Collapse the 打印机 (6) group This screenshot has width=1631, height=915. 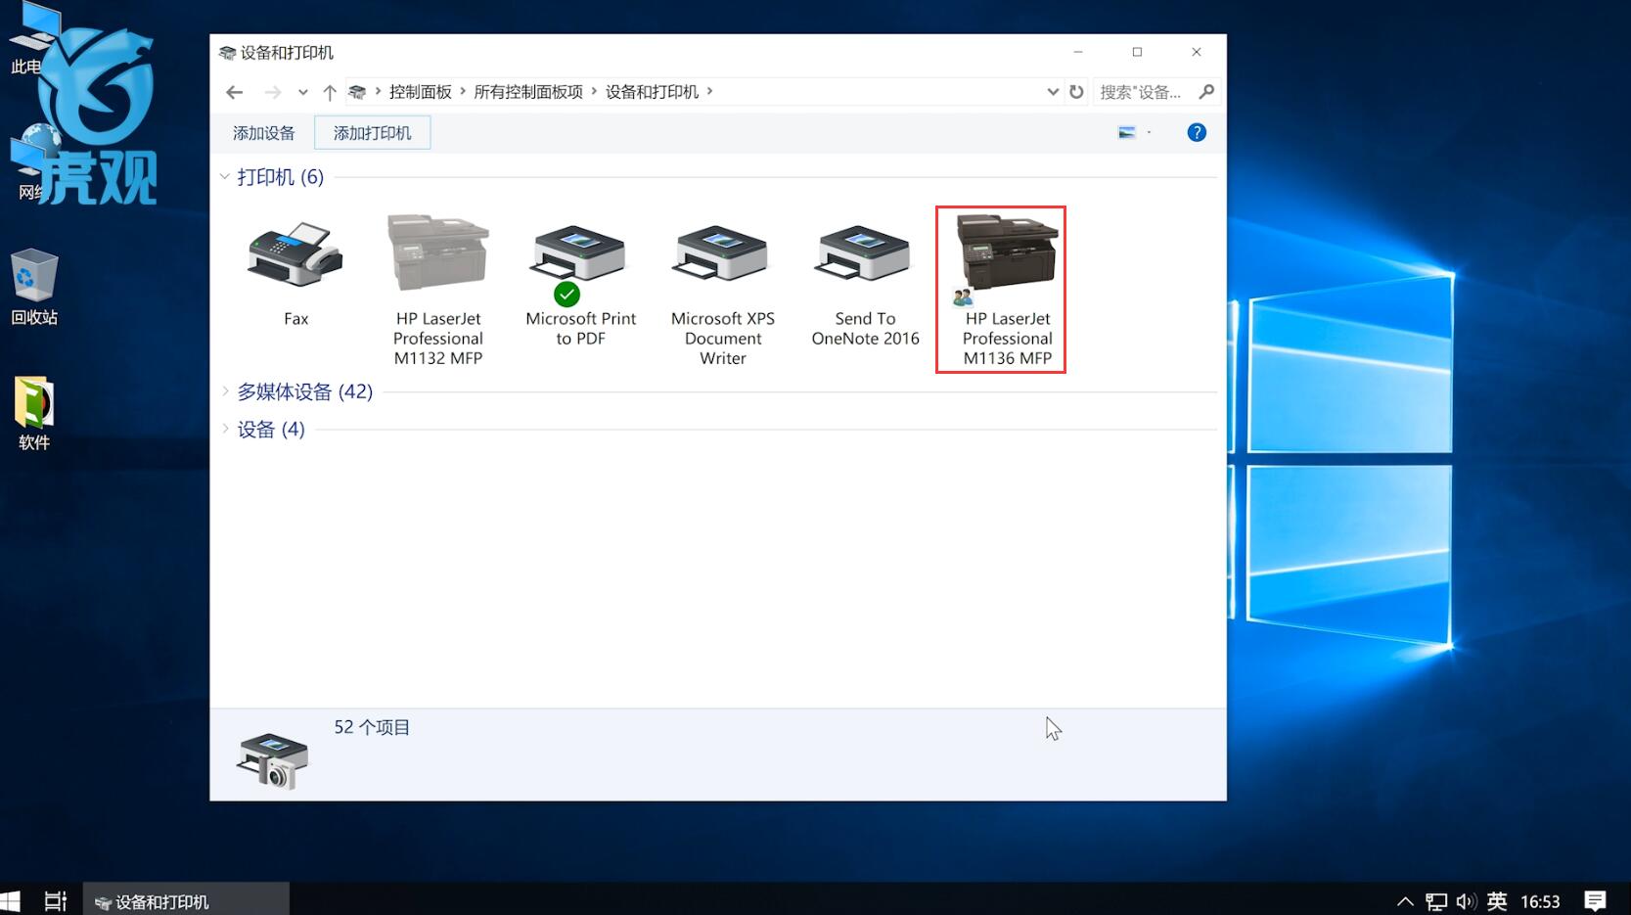225,176
